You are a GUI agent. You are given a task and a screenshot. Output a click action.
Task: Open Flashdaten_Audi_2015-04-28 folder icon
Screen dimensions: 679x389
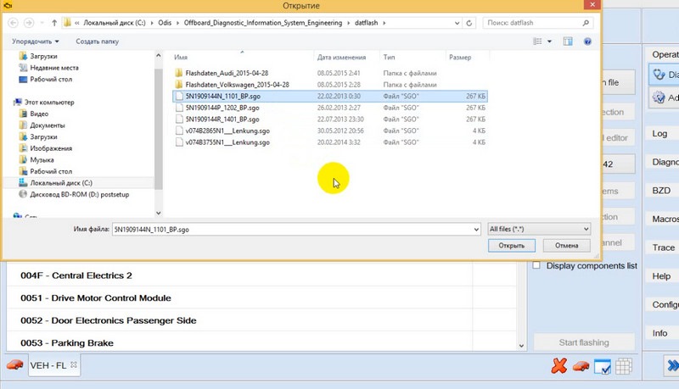[x=179, y=73]
